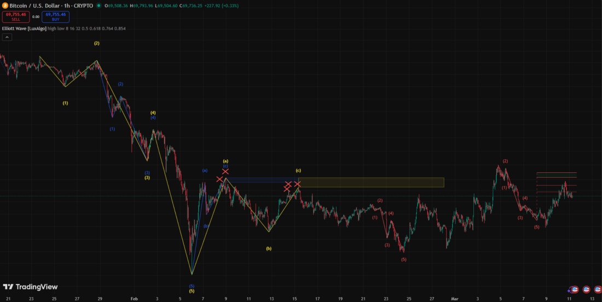Select the yellow resistance zone rectangle
This screenshot has width=602, height=302.
(371, 182)
